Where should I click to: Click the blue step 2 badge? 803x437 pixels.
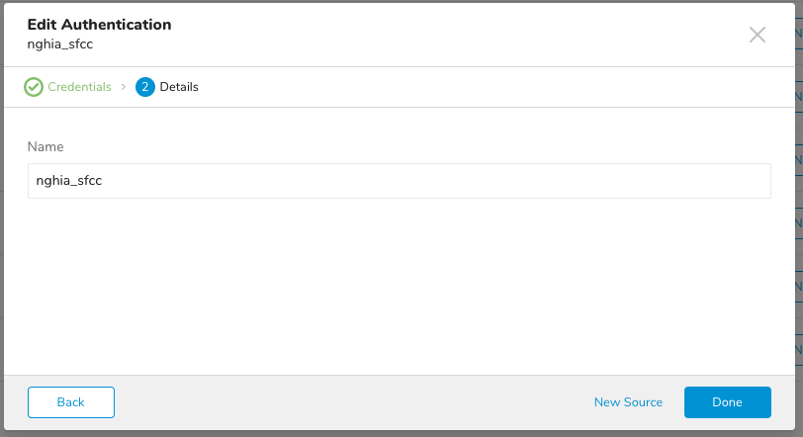tap(145, 87)
